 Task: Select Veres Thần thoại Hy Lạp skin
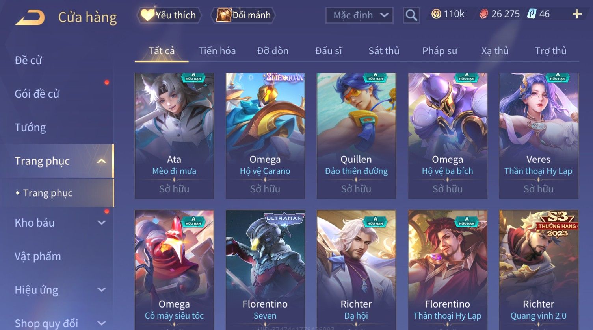(x=539, y=136)
